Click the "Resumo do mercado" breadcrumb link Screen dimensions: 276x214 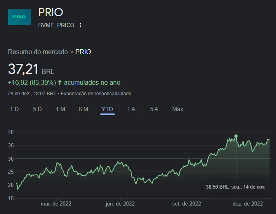[x=38, y=52]
